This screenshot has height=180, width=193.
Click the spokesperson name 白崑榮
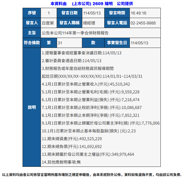point(48,23)
